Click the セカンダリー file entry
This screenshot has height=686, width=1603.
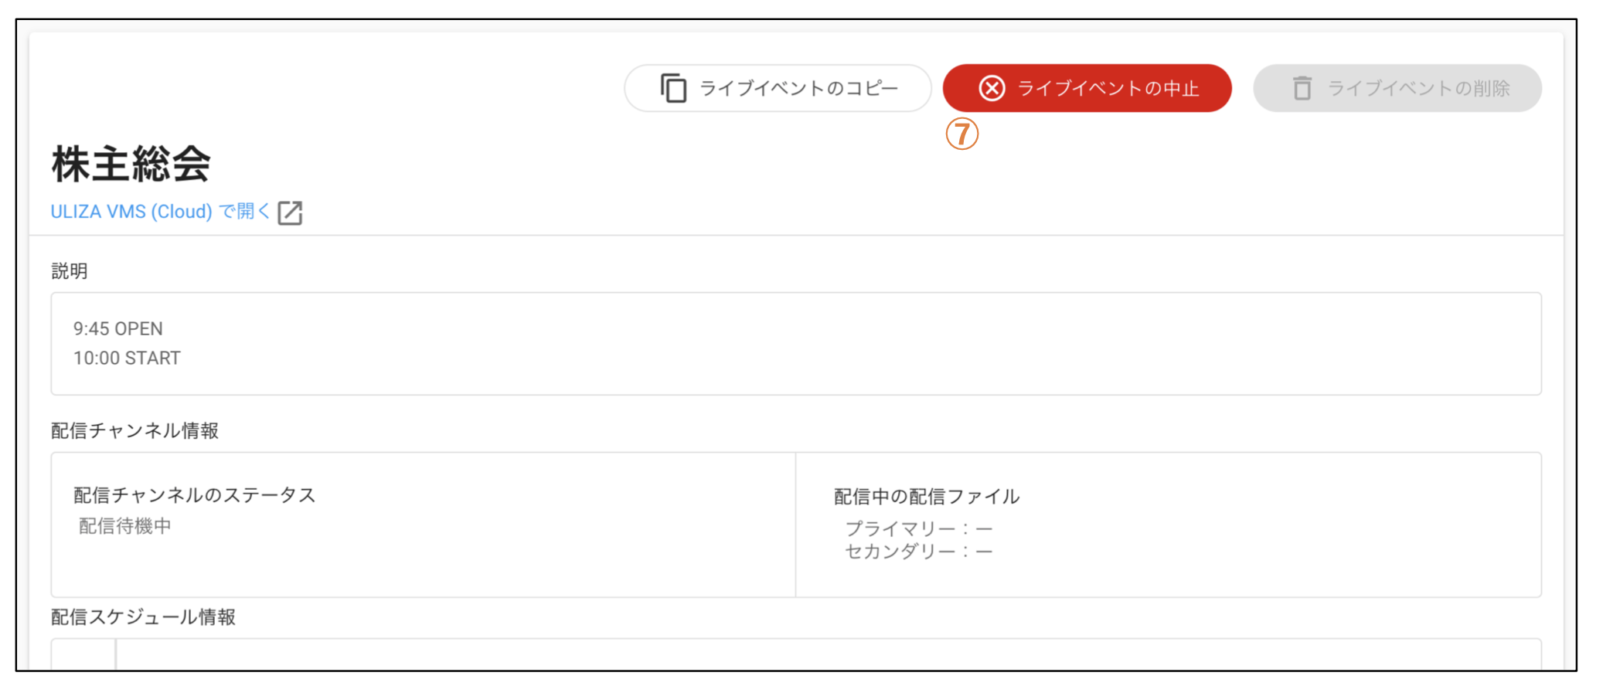[918, 552]
